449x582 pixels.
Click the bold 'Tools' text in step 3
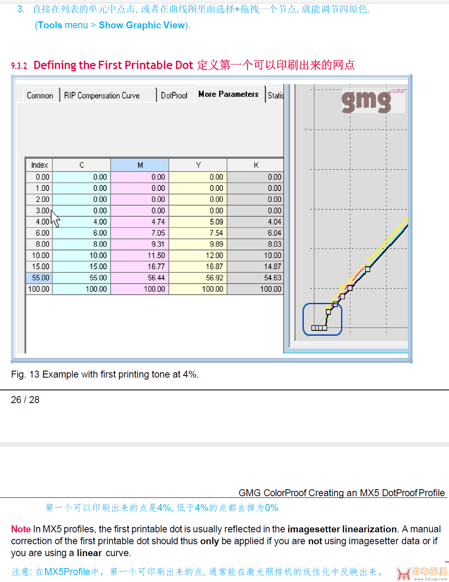(50, 25)
